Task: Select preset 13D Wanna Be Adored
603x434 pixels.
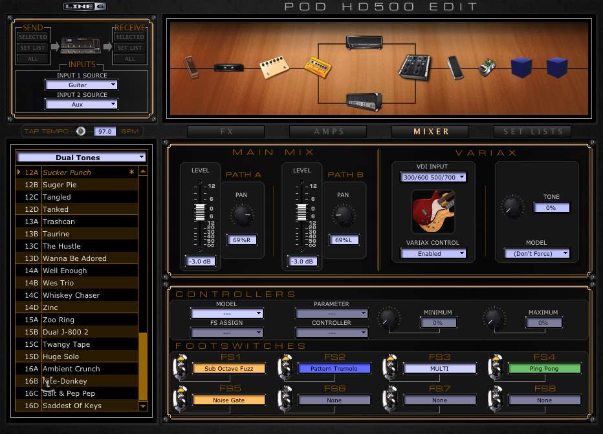Action: point(76,258)
